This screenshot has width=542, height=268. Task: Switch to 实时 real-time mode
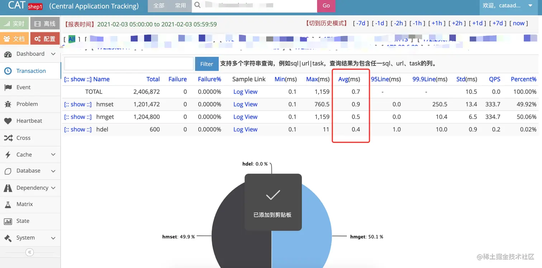(x=14, y=24)
